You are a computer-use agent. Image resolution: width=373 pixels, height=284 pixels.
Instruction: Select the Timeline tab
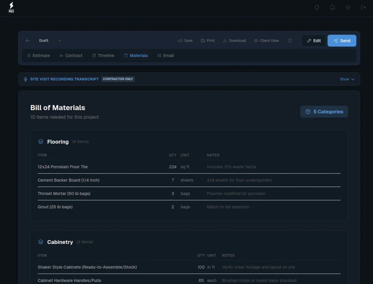[103, 56]
